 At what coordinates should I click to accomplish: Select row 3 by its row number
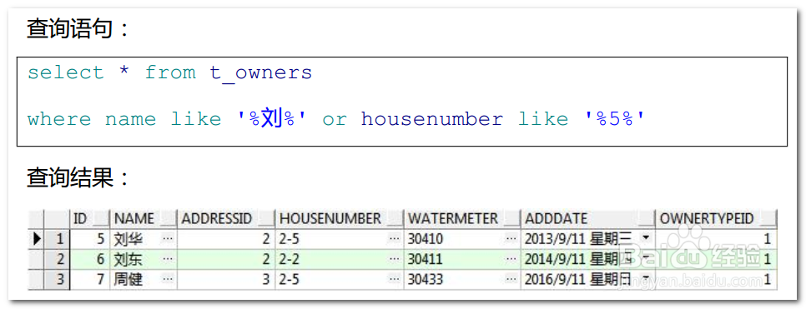click(57, 280)
